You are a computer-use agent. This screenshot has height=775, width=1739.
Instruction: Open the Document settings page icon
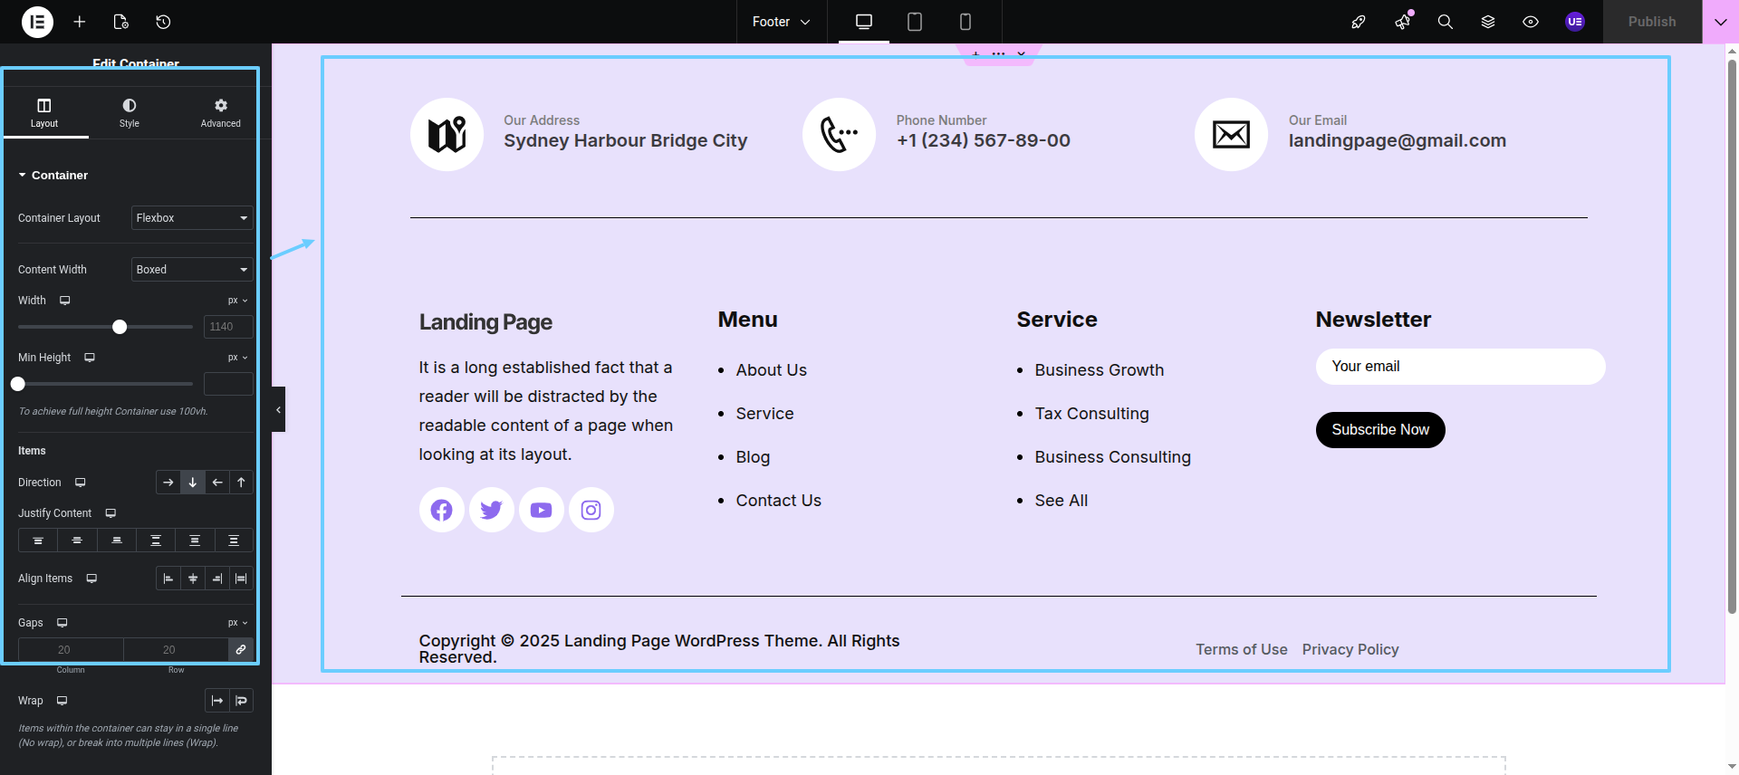(120, 22)
